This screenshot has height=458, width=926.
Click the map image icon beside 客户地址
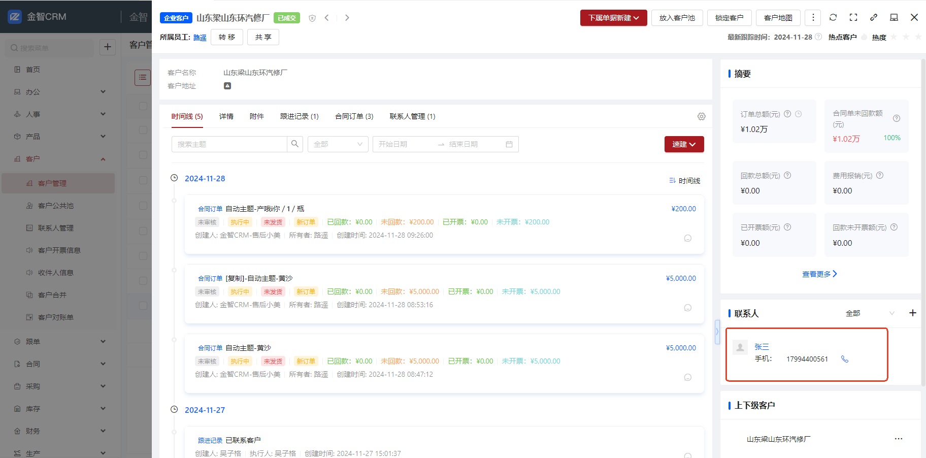coord(227,86)
